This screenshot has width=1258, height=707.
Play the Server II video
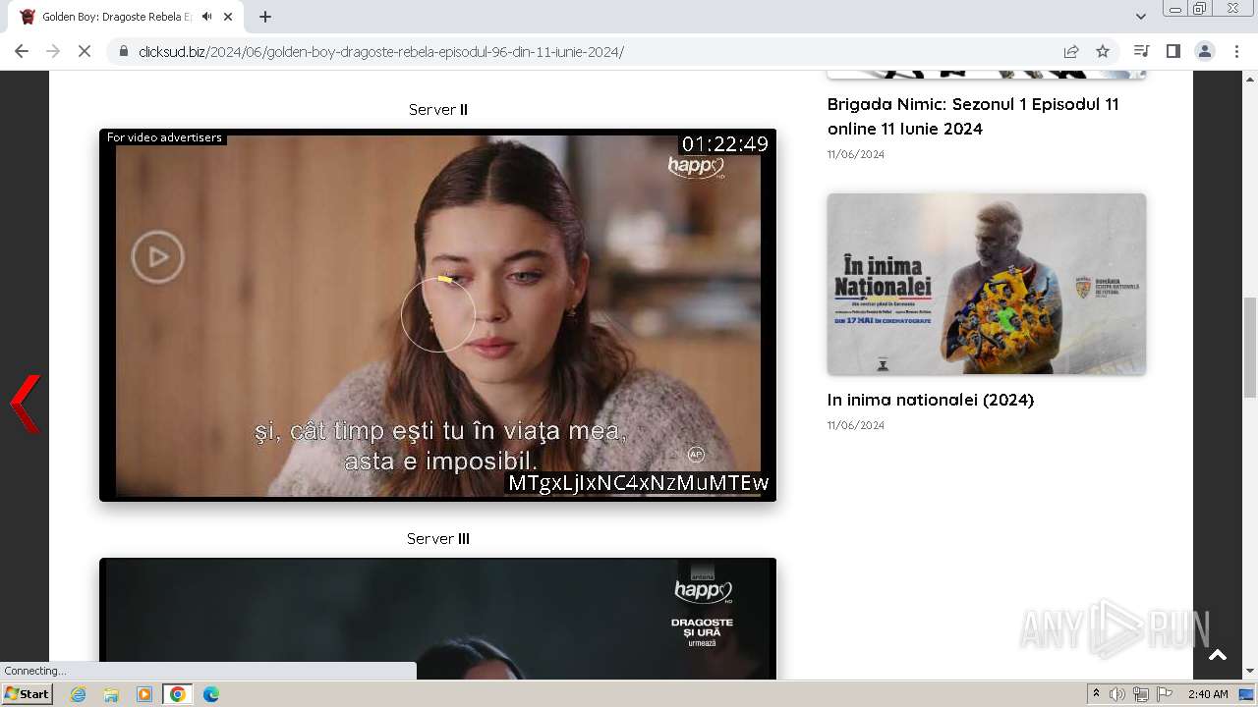pos(157,257)
